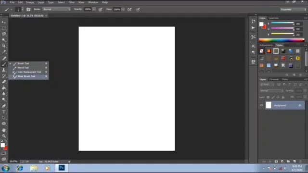Toggle lock image pixels in Layers panel
The height and width of the screenshot is (173, 308).
tap(273, 97)
